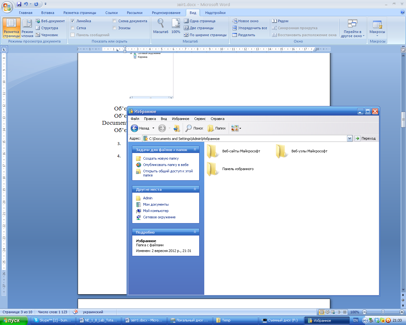Click украинский language in status bar
The width and height of the screenshot is (406, 325).
(93, 312)
